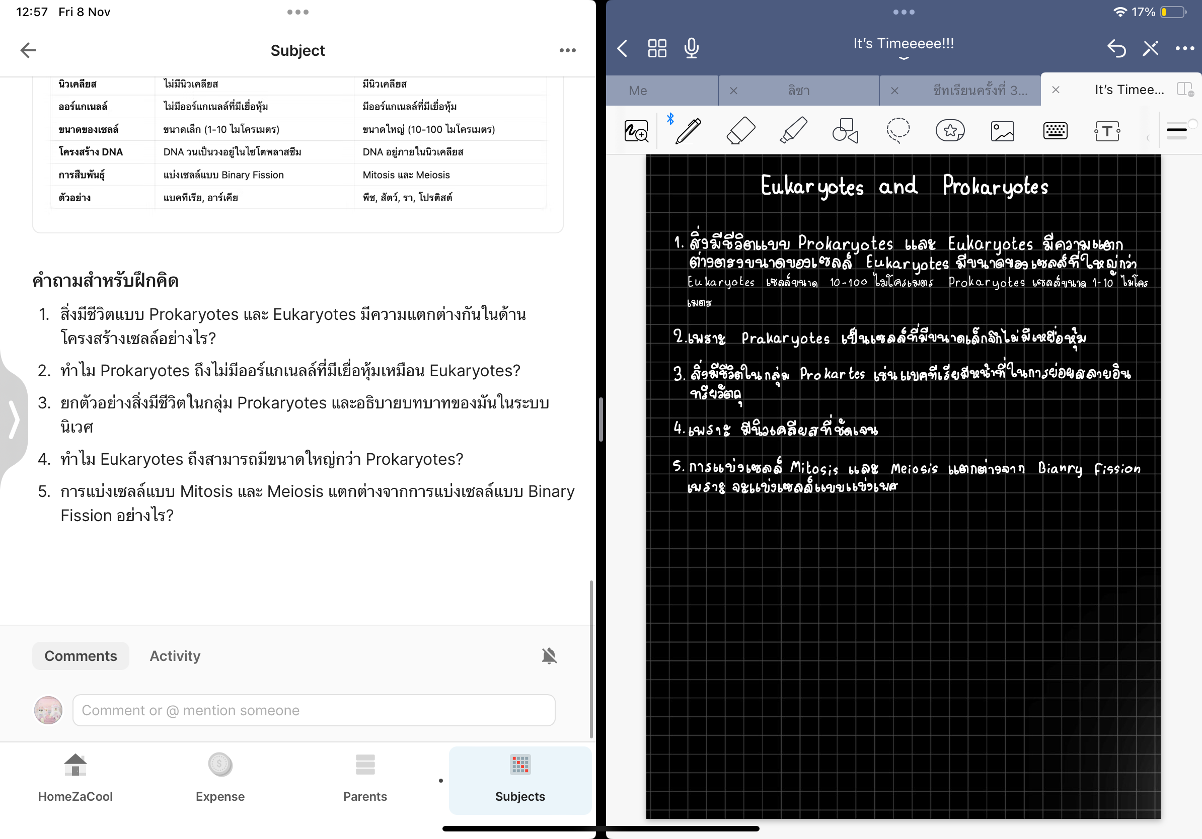Select the Lasso tool
Image resolution: width=1202 pixels, height=839 pixels.
point(898,131)
